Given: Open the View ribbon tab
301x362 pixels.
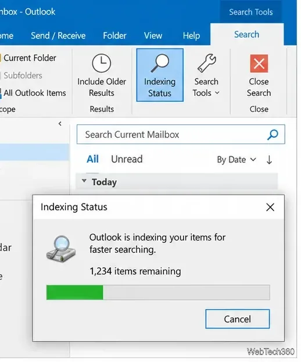Looking at the screenshot, I should [153, 35].
